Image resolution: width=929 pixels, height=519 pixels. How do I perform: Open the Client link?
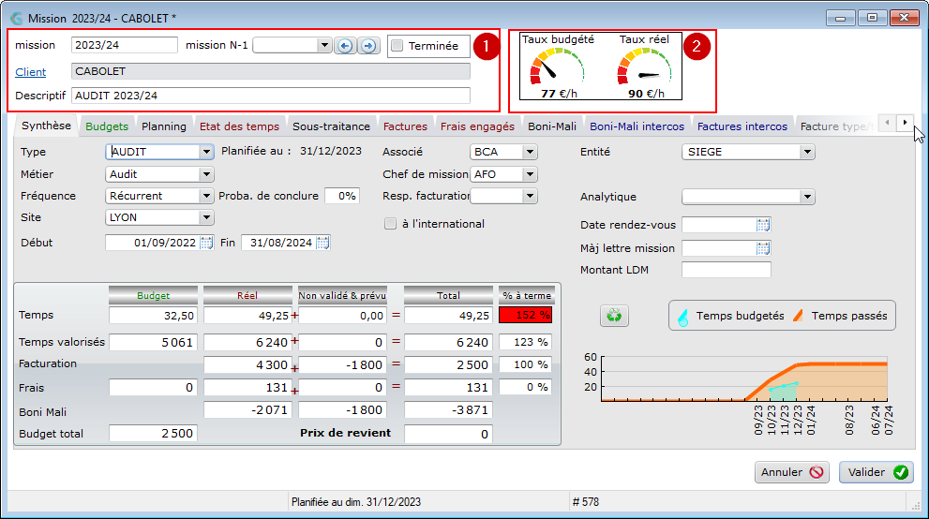pos(31,71)
